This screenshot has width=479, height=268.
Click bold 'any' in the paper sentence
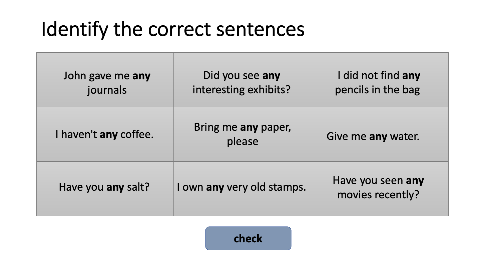click(x=250, y=128)
